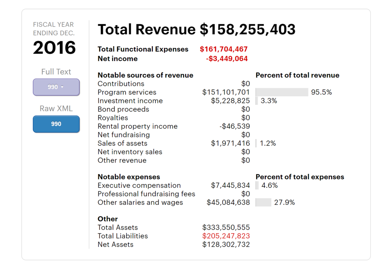Click the Executive compensation 4.6% bar
The image size is (382, 269).
(257, 185)
